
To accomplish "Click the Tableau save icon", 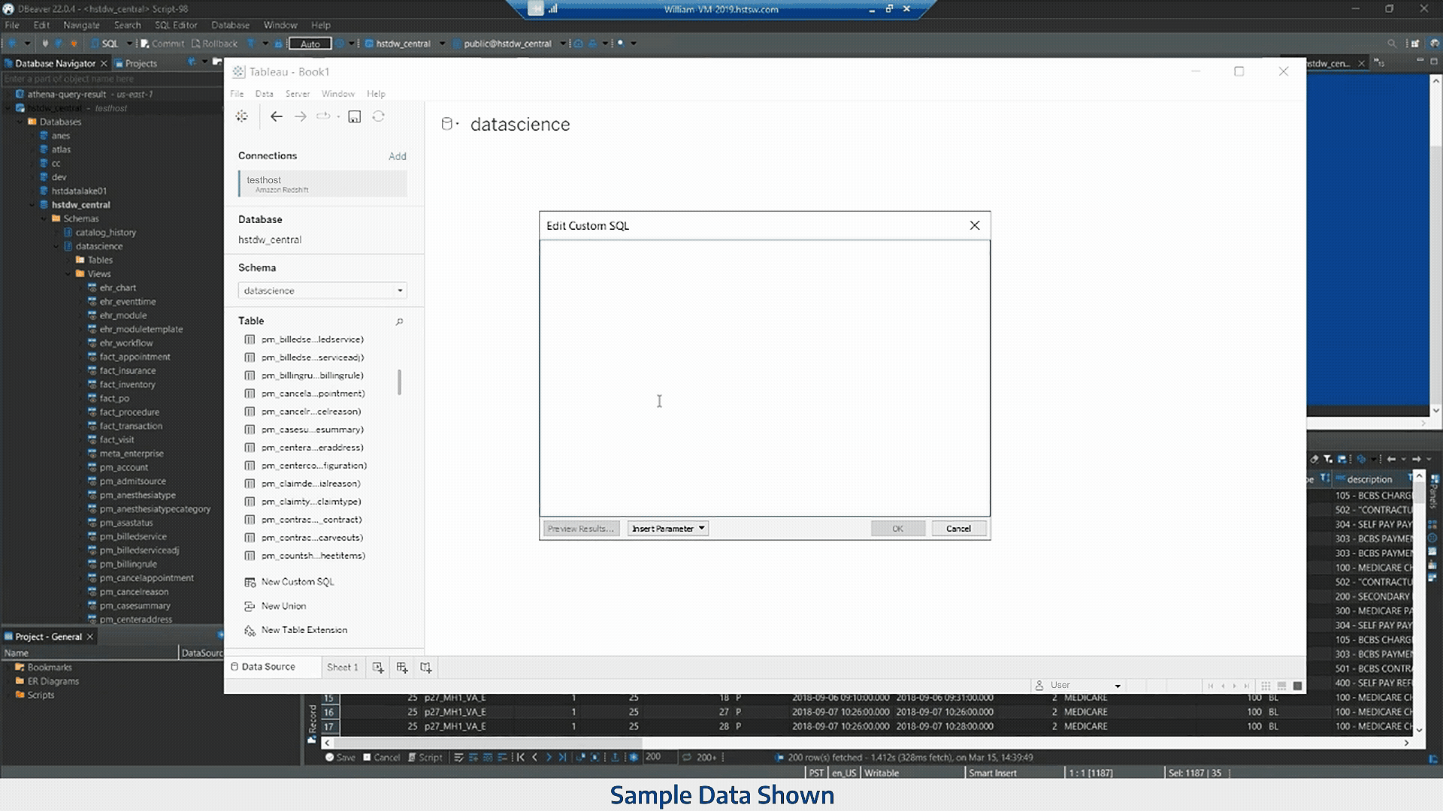I will [x=355, y=116].
